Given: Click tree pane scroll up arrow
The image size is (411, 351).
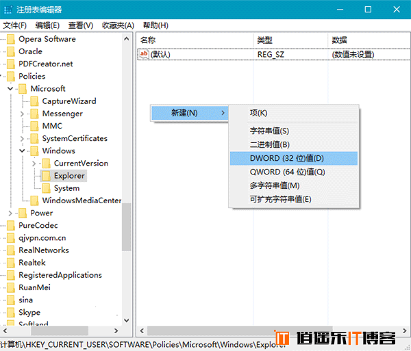Looking at the screenshot, I should pos(127,39).
